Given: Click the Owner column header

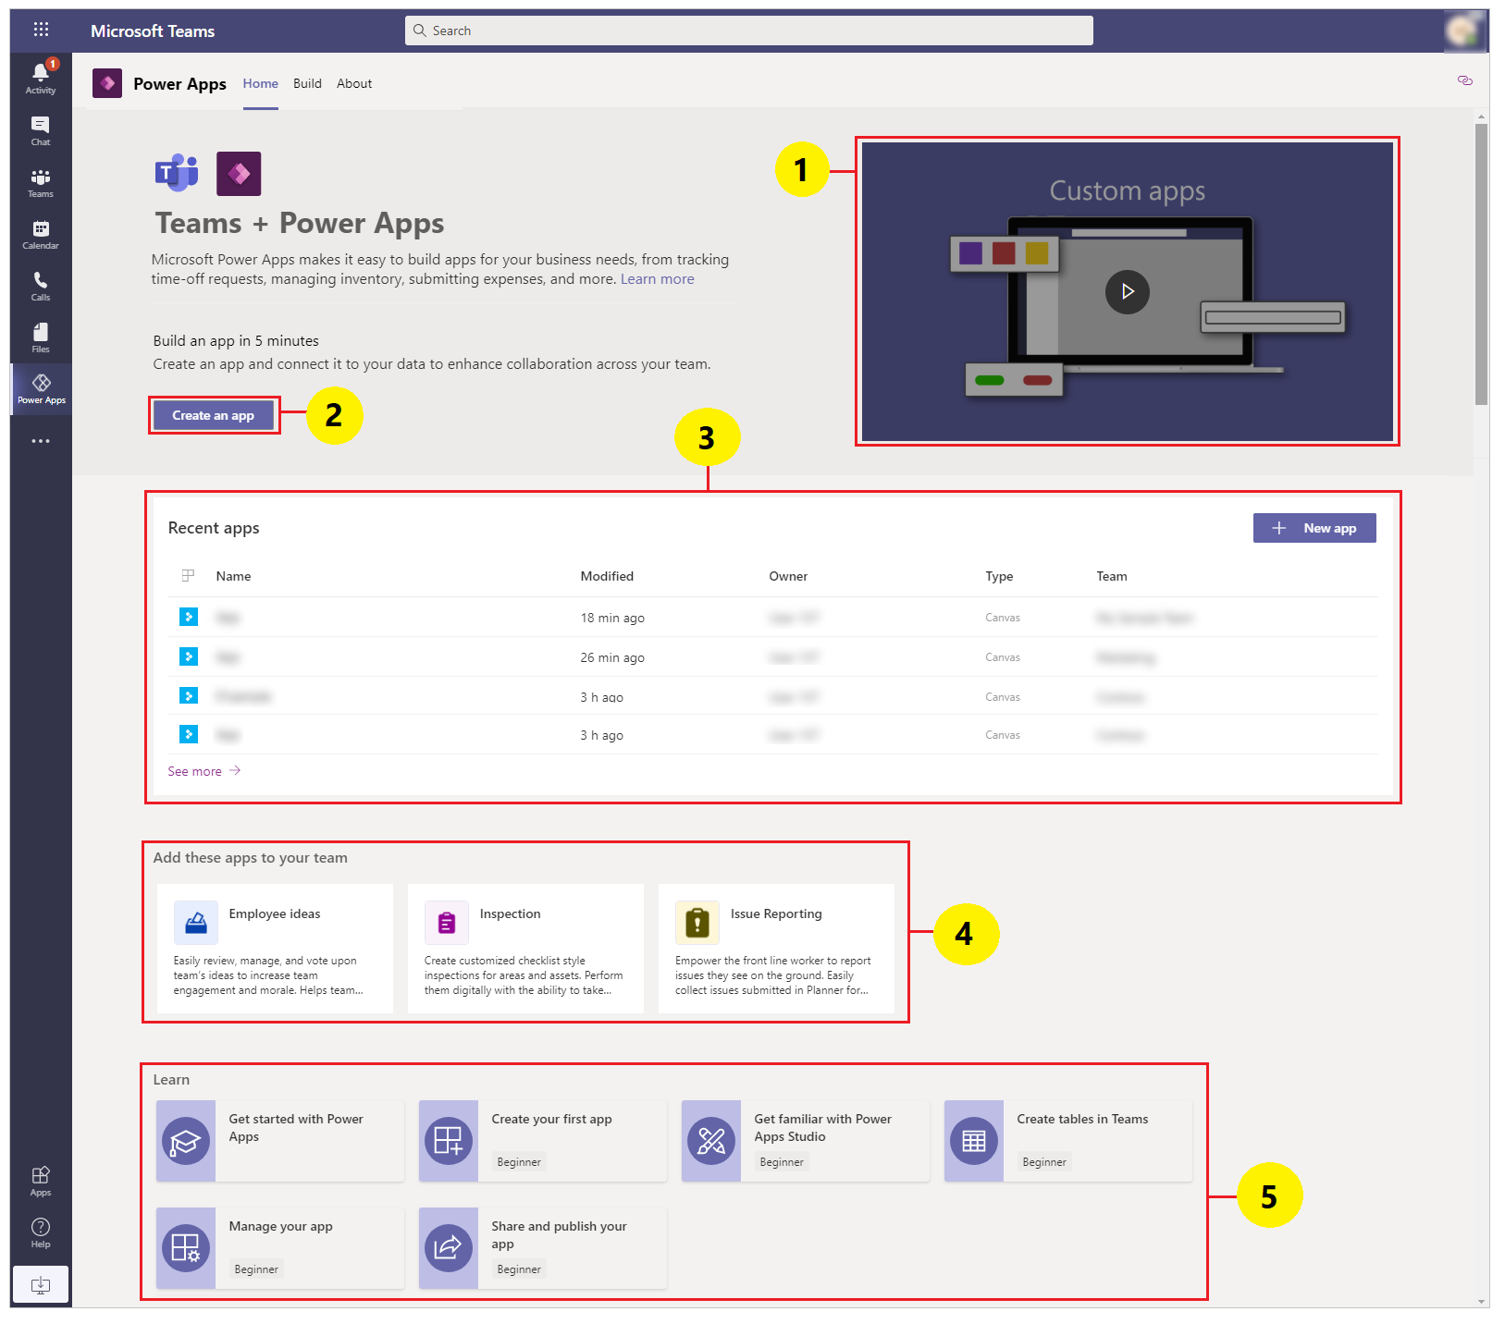Looking at the screenshot, I should pos(788,576).
